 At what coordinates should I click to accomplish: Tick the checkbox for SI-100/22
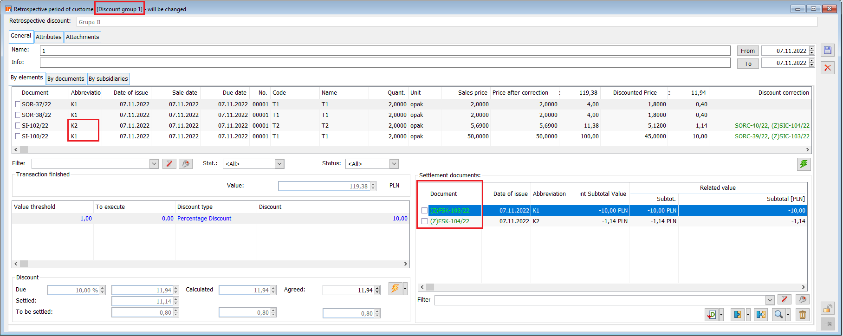click(18, 136)
